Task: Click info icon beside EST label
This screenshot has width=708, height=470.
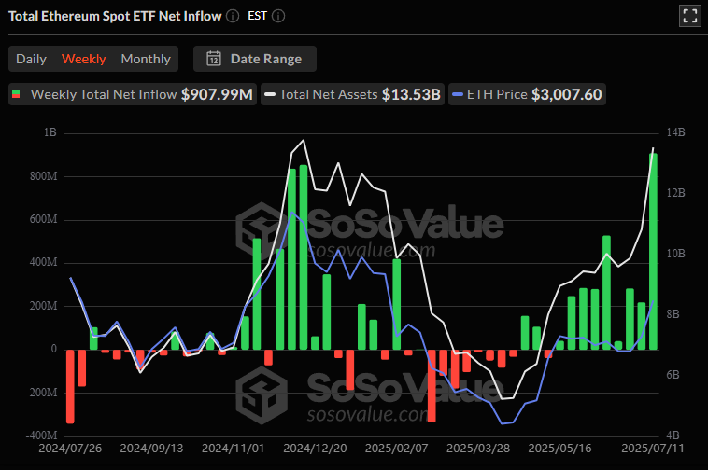Action: [x=278, y=16]
